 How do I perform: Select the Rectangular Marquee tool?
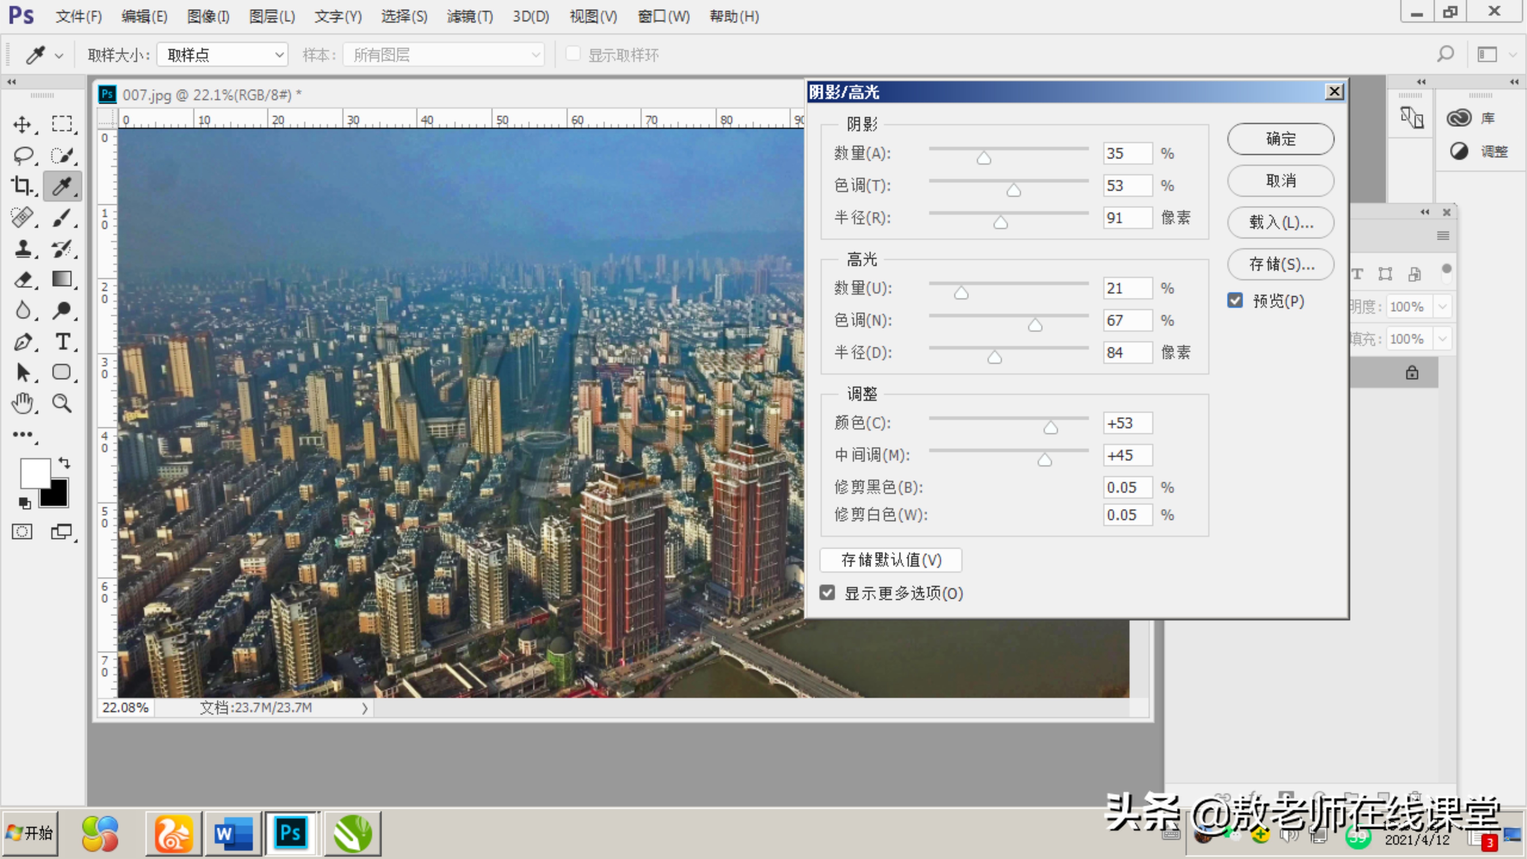pyautogui.click(x=62, y=125)
